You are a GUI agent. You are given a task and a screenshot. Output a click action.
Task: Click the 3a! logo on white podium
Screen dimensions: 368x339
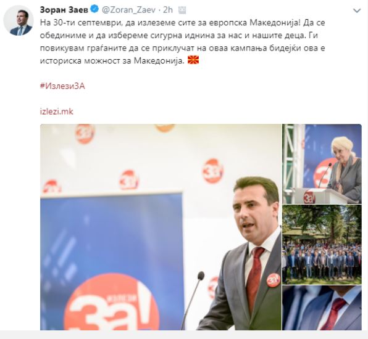pos(309,197)
